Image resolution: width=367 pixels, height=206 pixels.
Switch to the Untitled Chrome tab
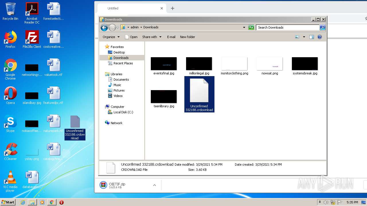(131, 8)
